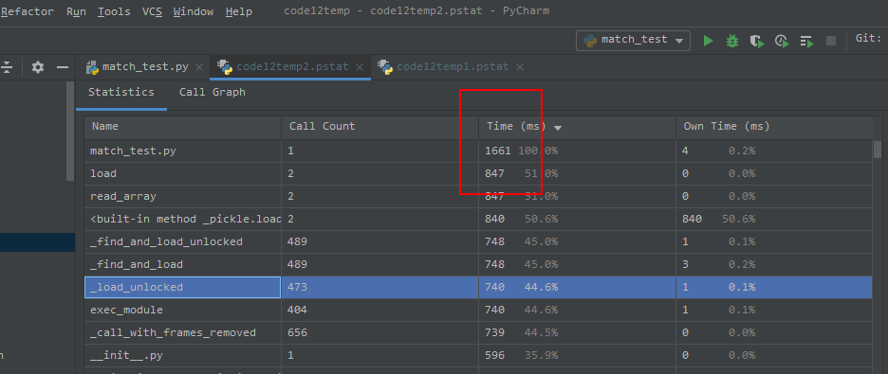
Task: Sort by Time (ms) column header
Action: point(577,127)
